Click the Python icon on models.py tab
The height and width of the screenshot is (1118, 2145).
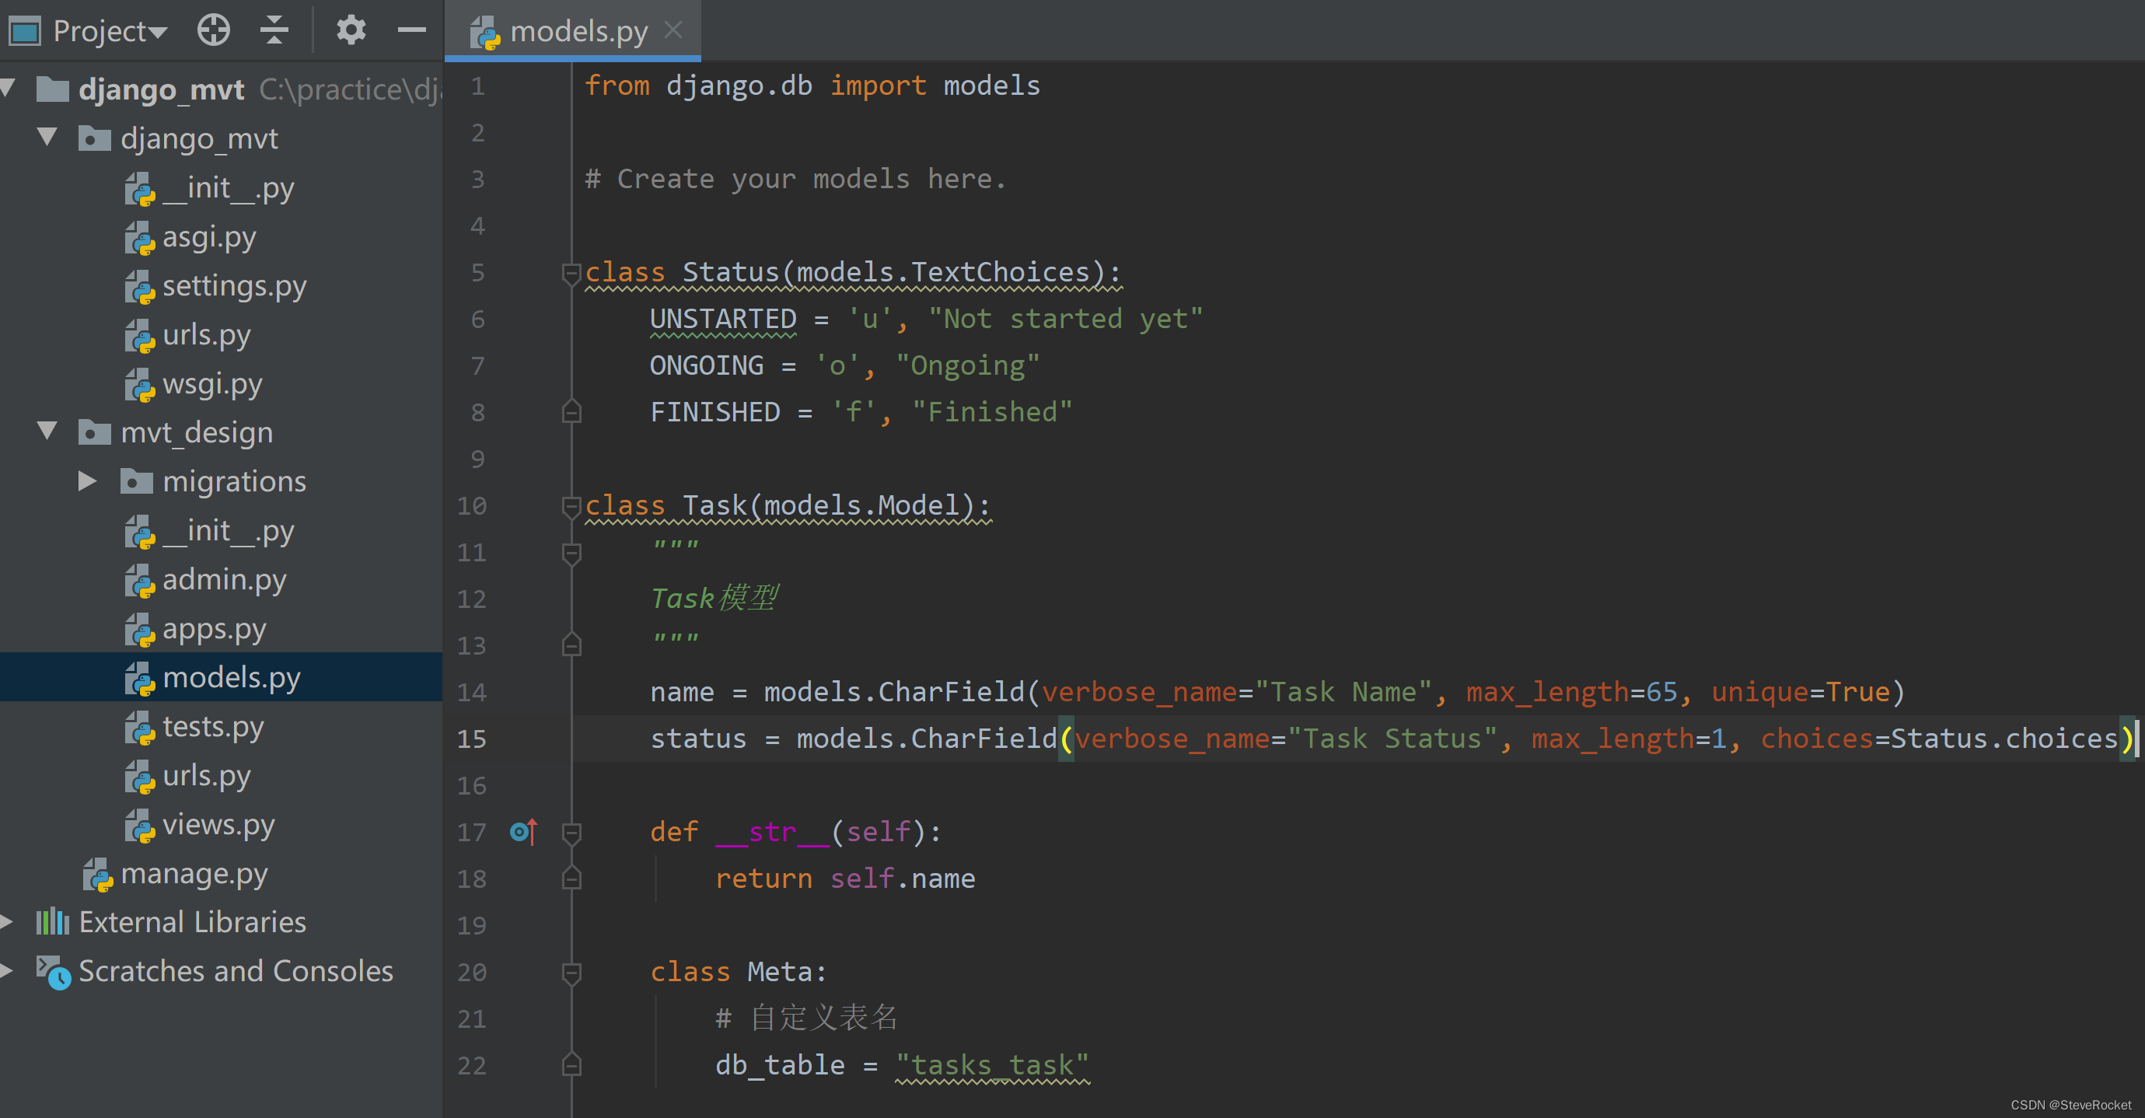484,31
